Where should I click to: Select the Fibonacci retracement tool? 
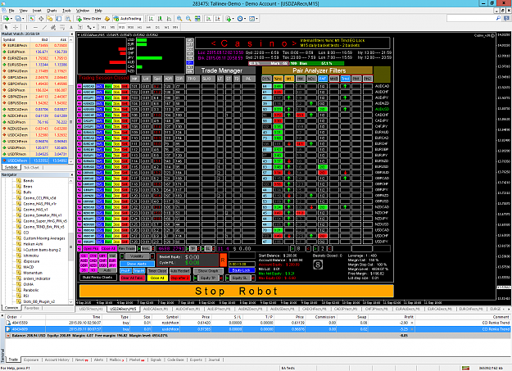tap(62, 27)
